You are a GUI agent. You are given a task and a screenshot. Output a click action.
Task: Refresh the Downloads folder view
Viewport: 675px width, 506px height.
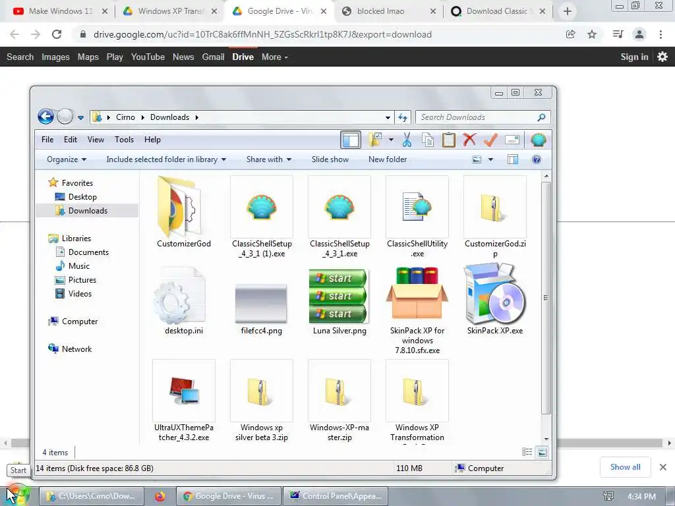click(403, 117)
